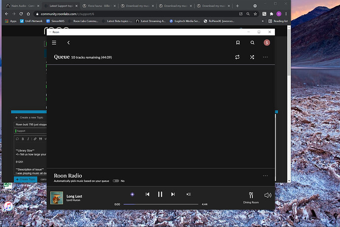Open Queue more options menu
Viewport: 340px width, 227px height.
265,57
